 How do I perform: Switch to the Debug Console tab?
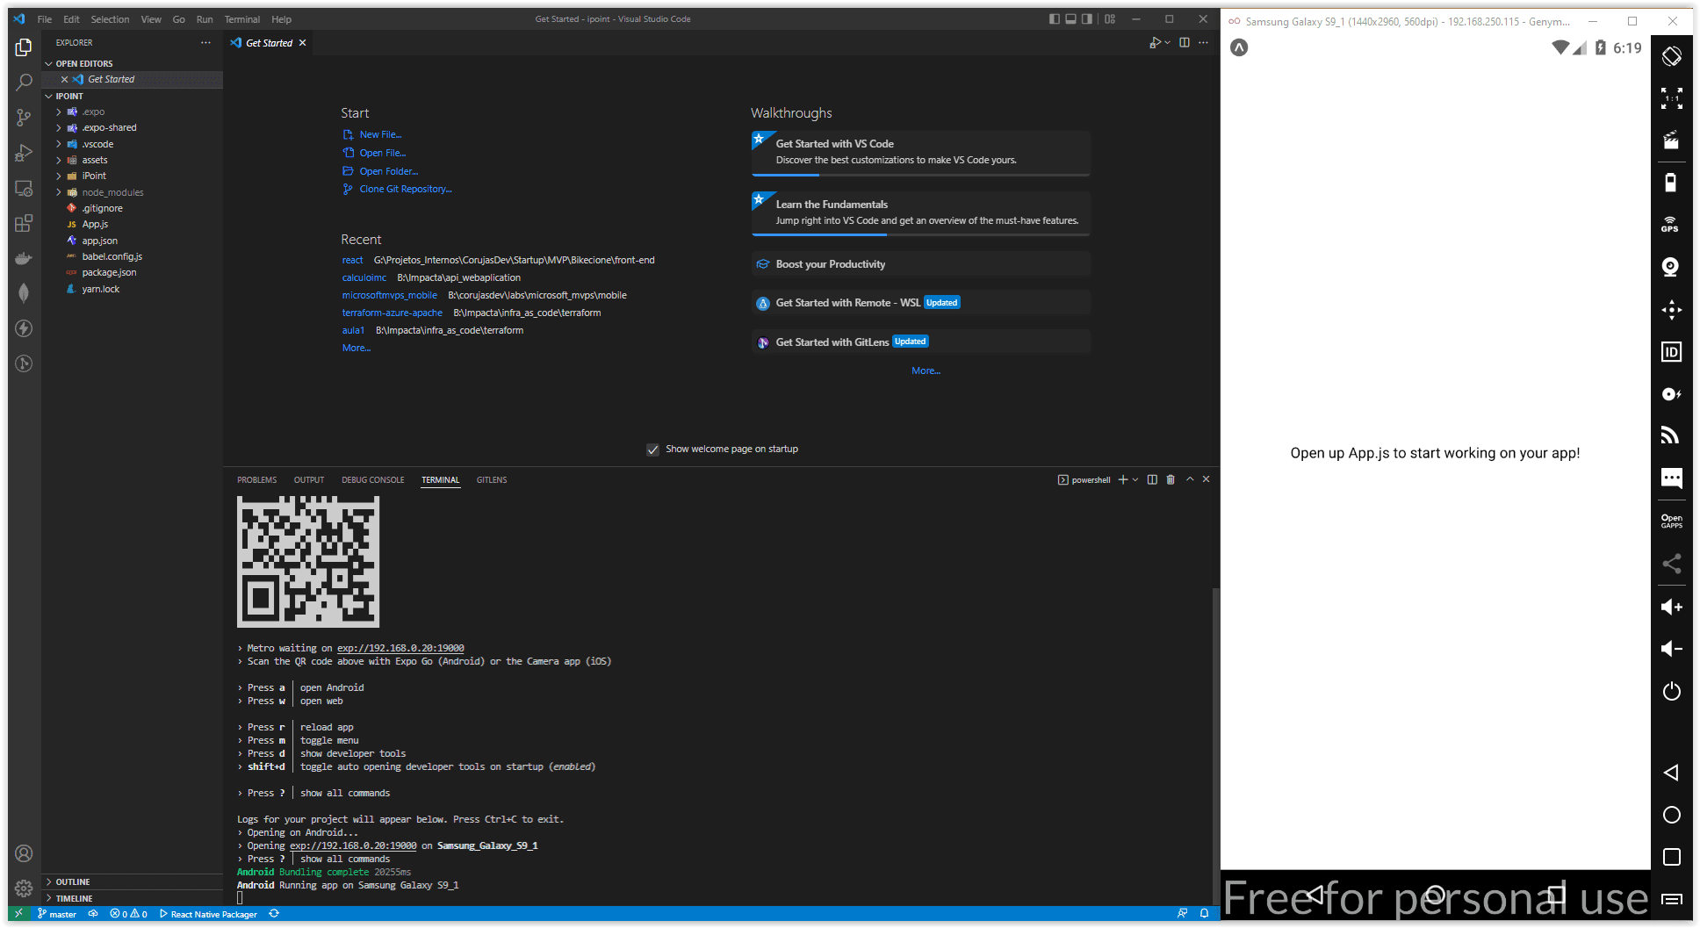[x=373, y=479]
